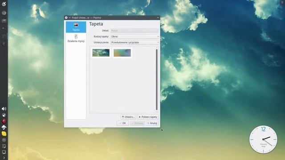Open the Rodzaj tapety dropdown

pyautogui.click(x=134, y=36)
